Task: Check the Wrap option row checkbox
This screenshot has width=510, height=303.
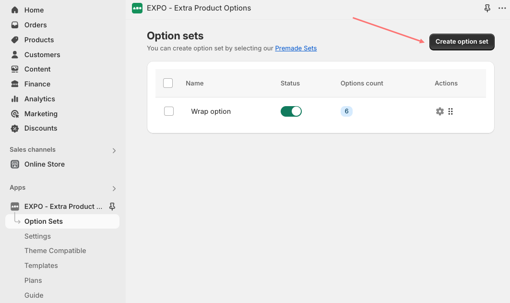Action: tap(169, 111)
